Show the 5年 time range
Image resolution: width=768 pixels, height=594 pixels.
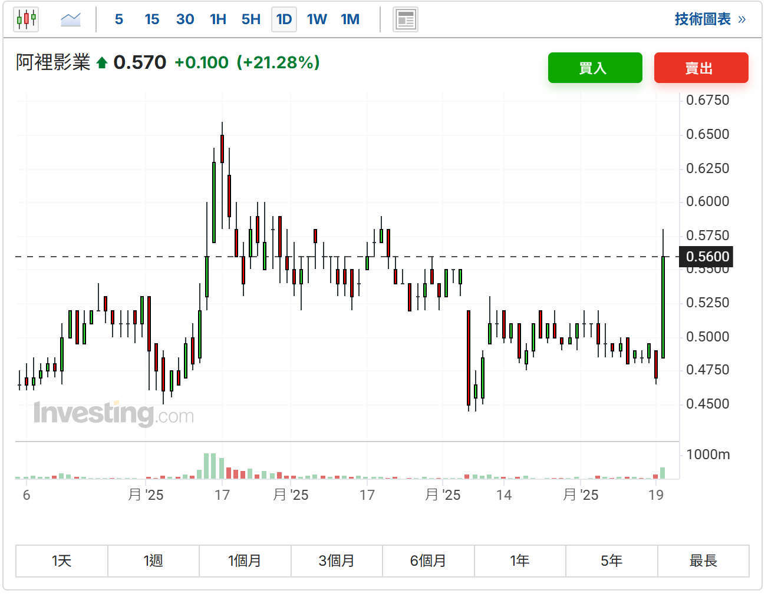(x=612, y=561)
